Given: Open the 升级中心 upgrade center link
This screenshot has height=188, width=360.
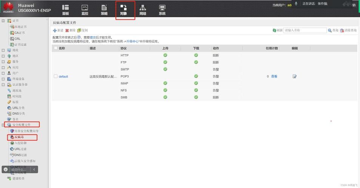Looking at the screenshot, I should (x=133, y=41).
